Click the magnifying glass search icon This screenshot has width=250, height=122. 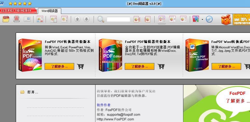(101, 19)
